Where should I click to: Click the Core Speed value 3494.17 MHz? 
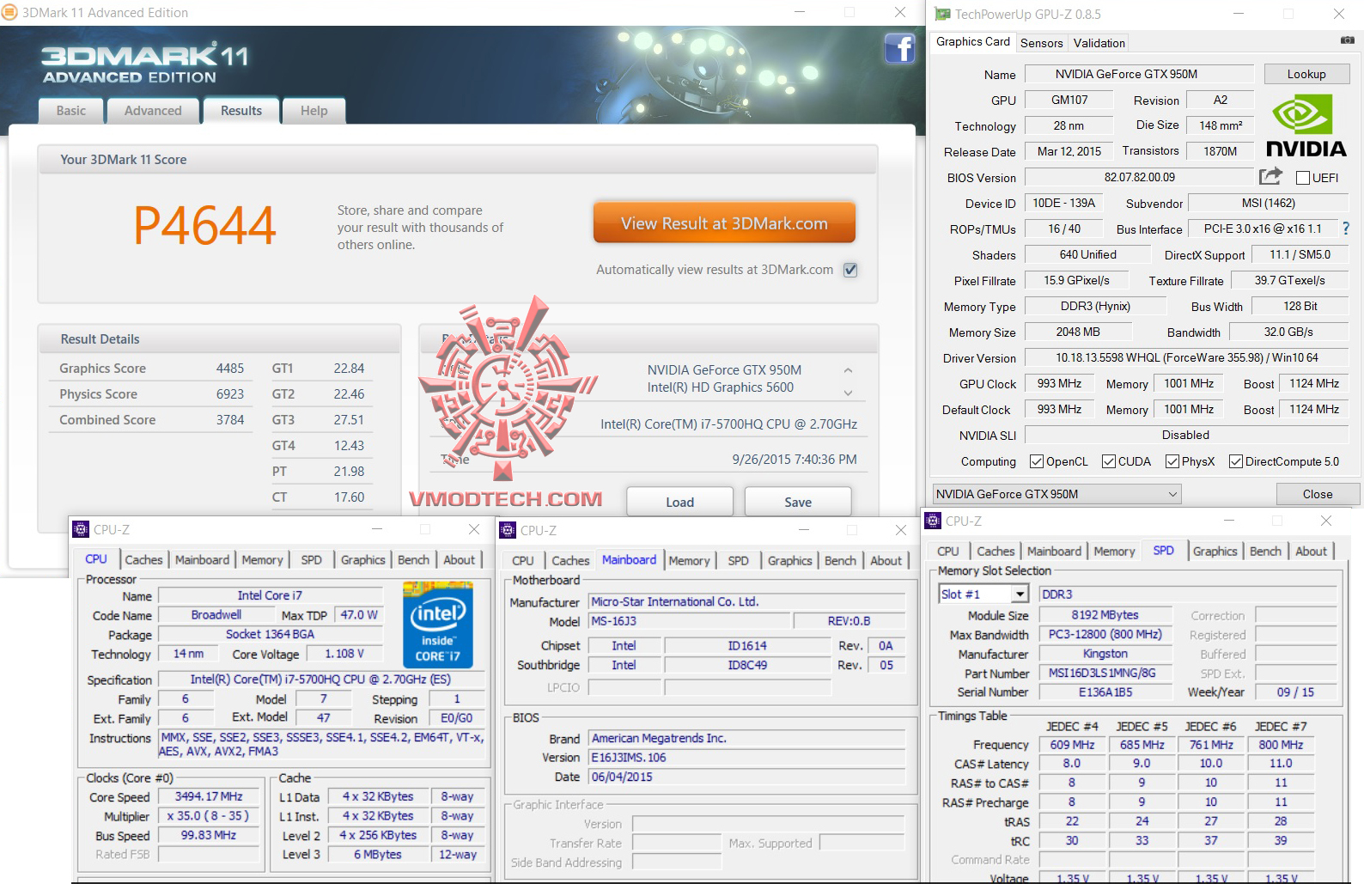209,797
